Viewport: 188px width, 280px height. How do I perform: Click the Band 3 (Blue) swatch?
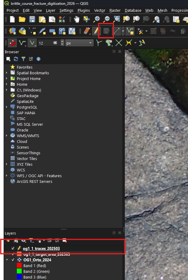(19, 277)
